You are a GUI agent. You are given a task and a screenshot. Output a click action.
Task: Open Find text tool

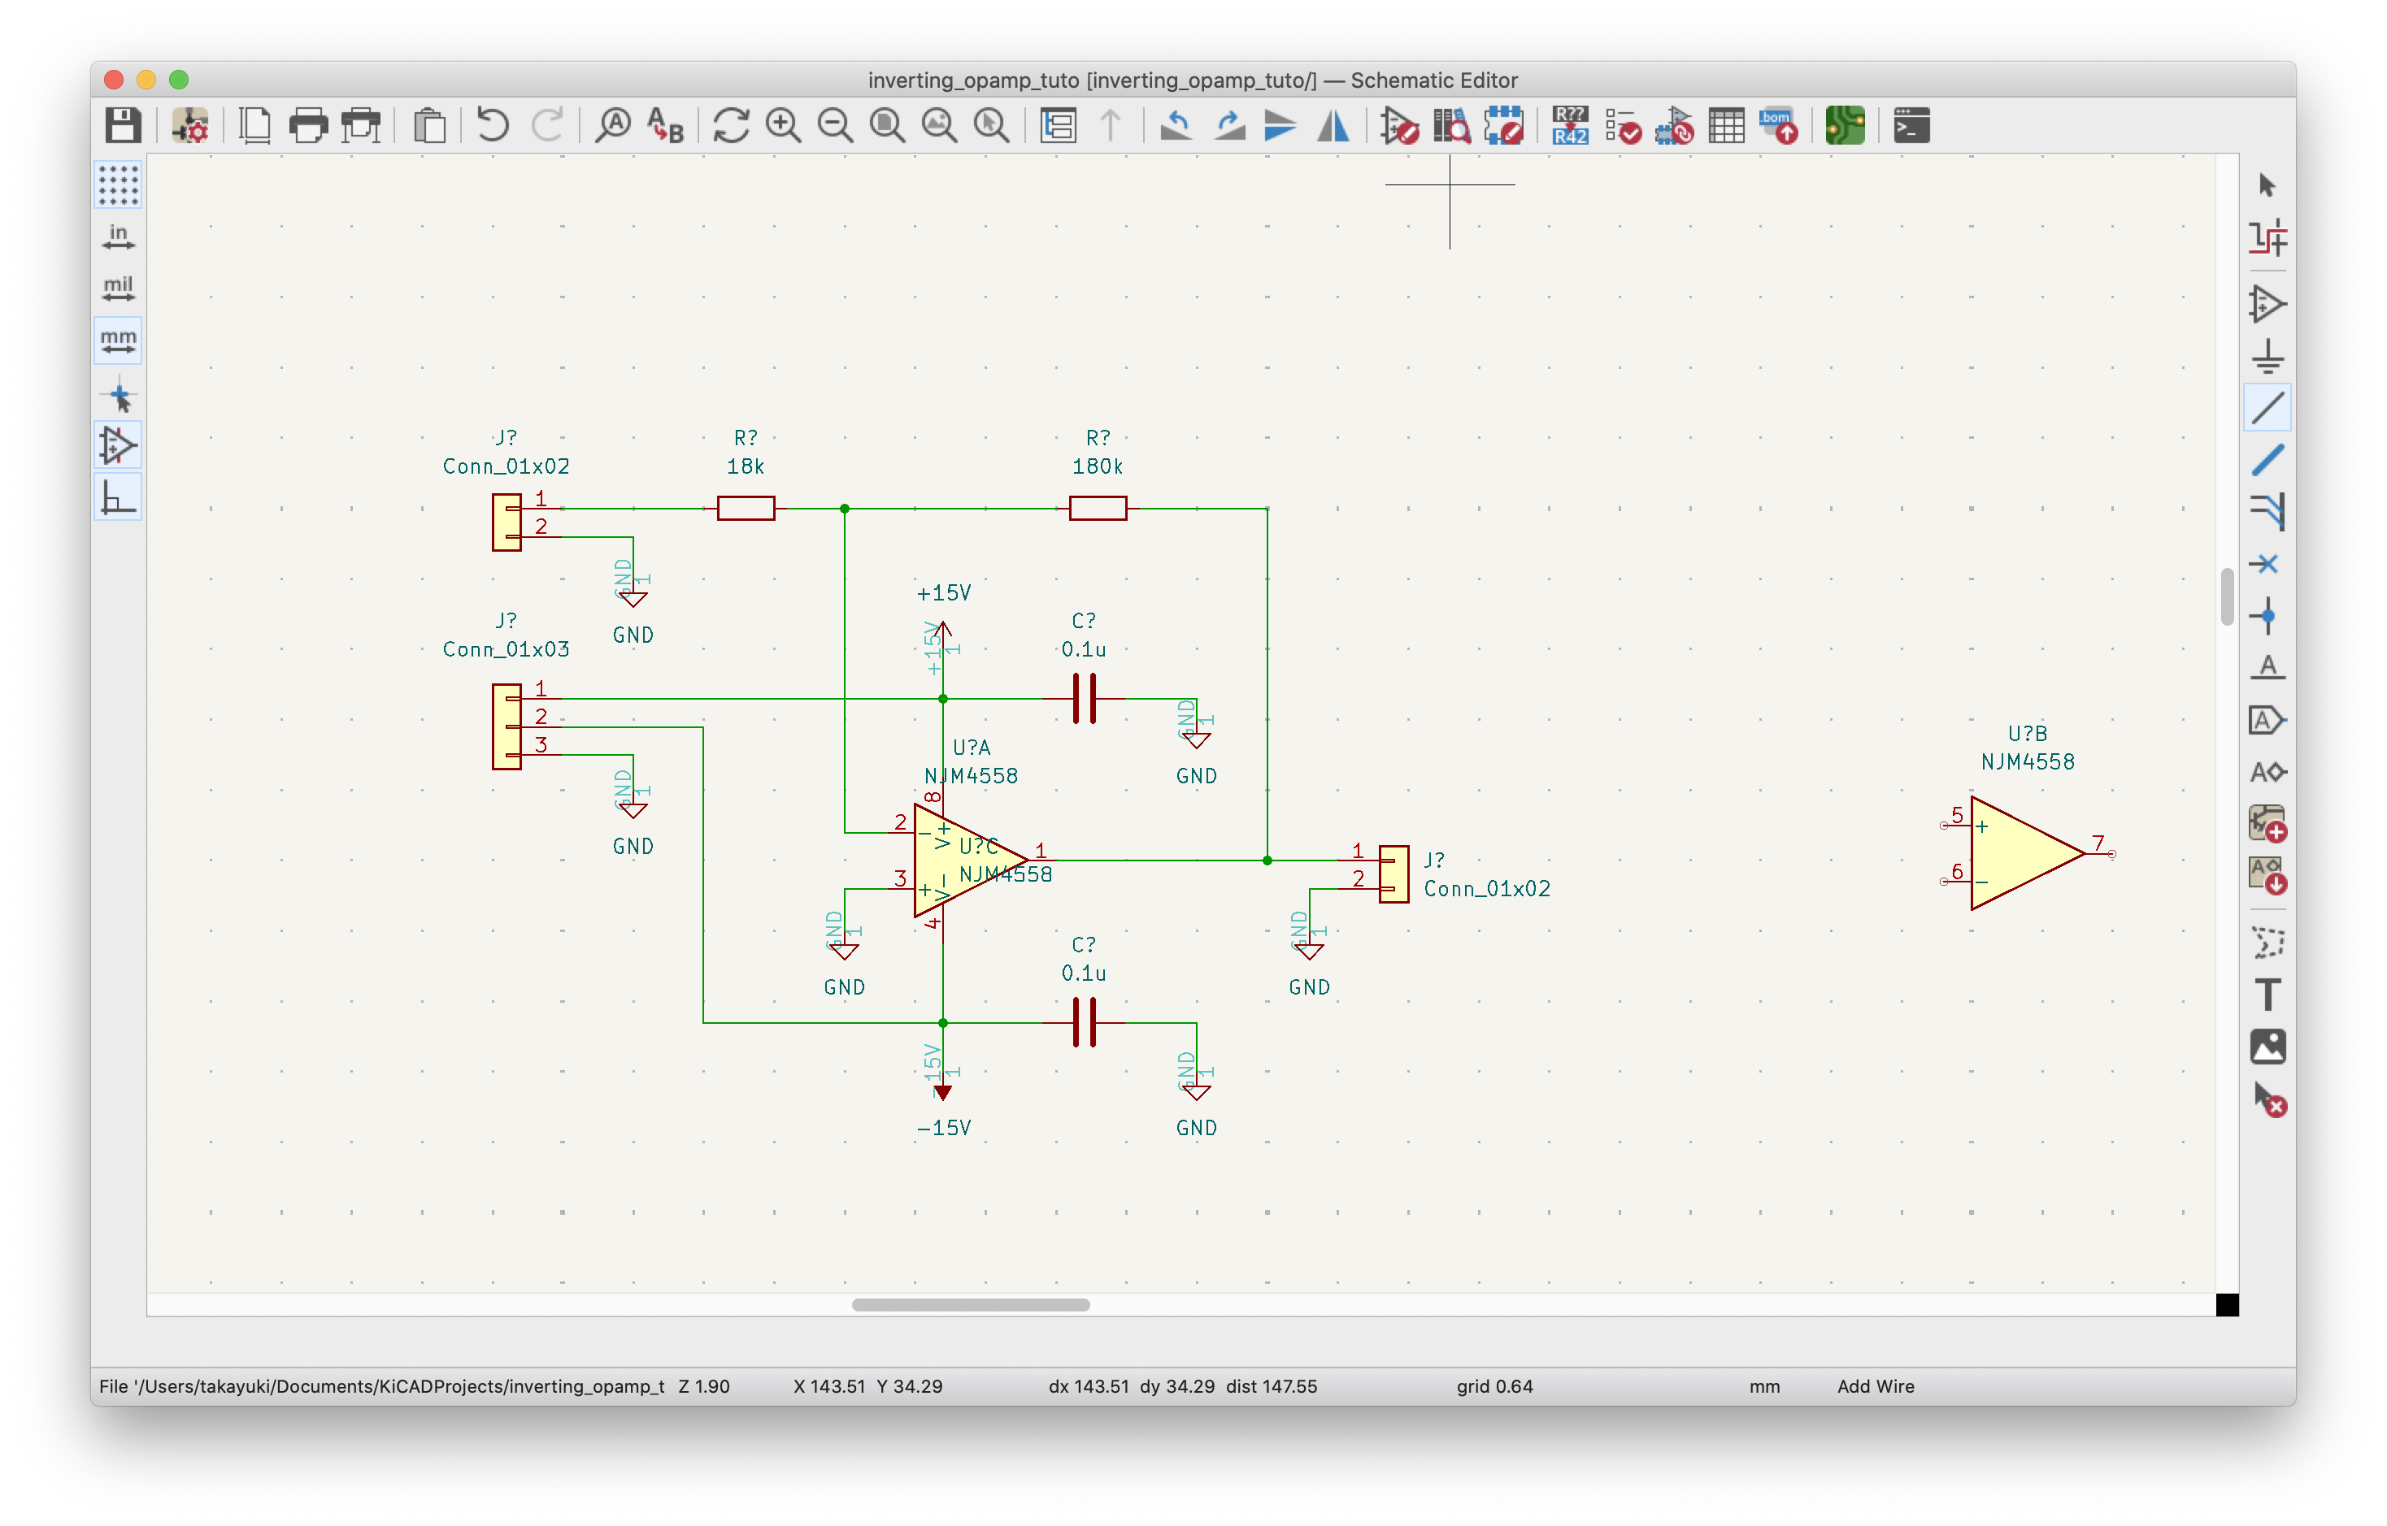tap(614, 126)
